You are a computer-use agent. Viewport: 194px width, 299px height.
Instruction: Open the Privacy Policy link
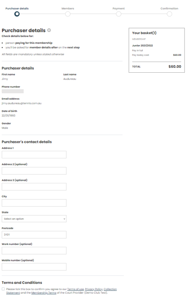pos(94,289)
